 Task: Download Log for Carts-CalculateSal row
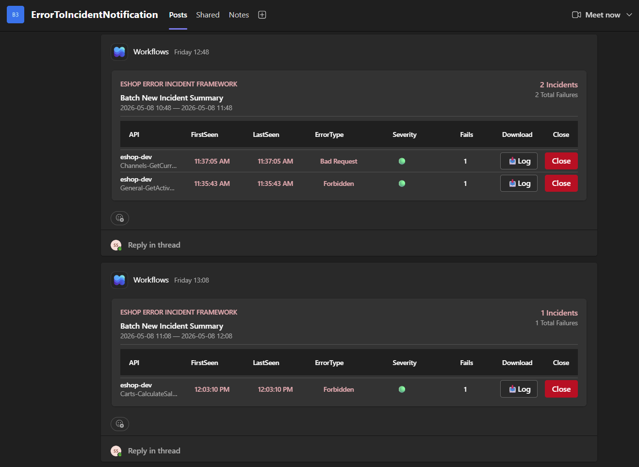[x=519, y=389]
